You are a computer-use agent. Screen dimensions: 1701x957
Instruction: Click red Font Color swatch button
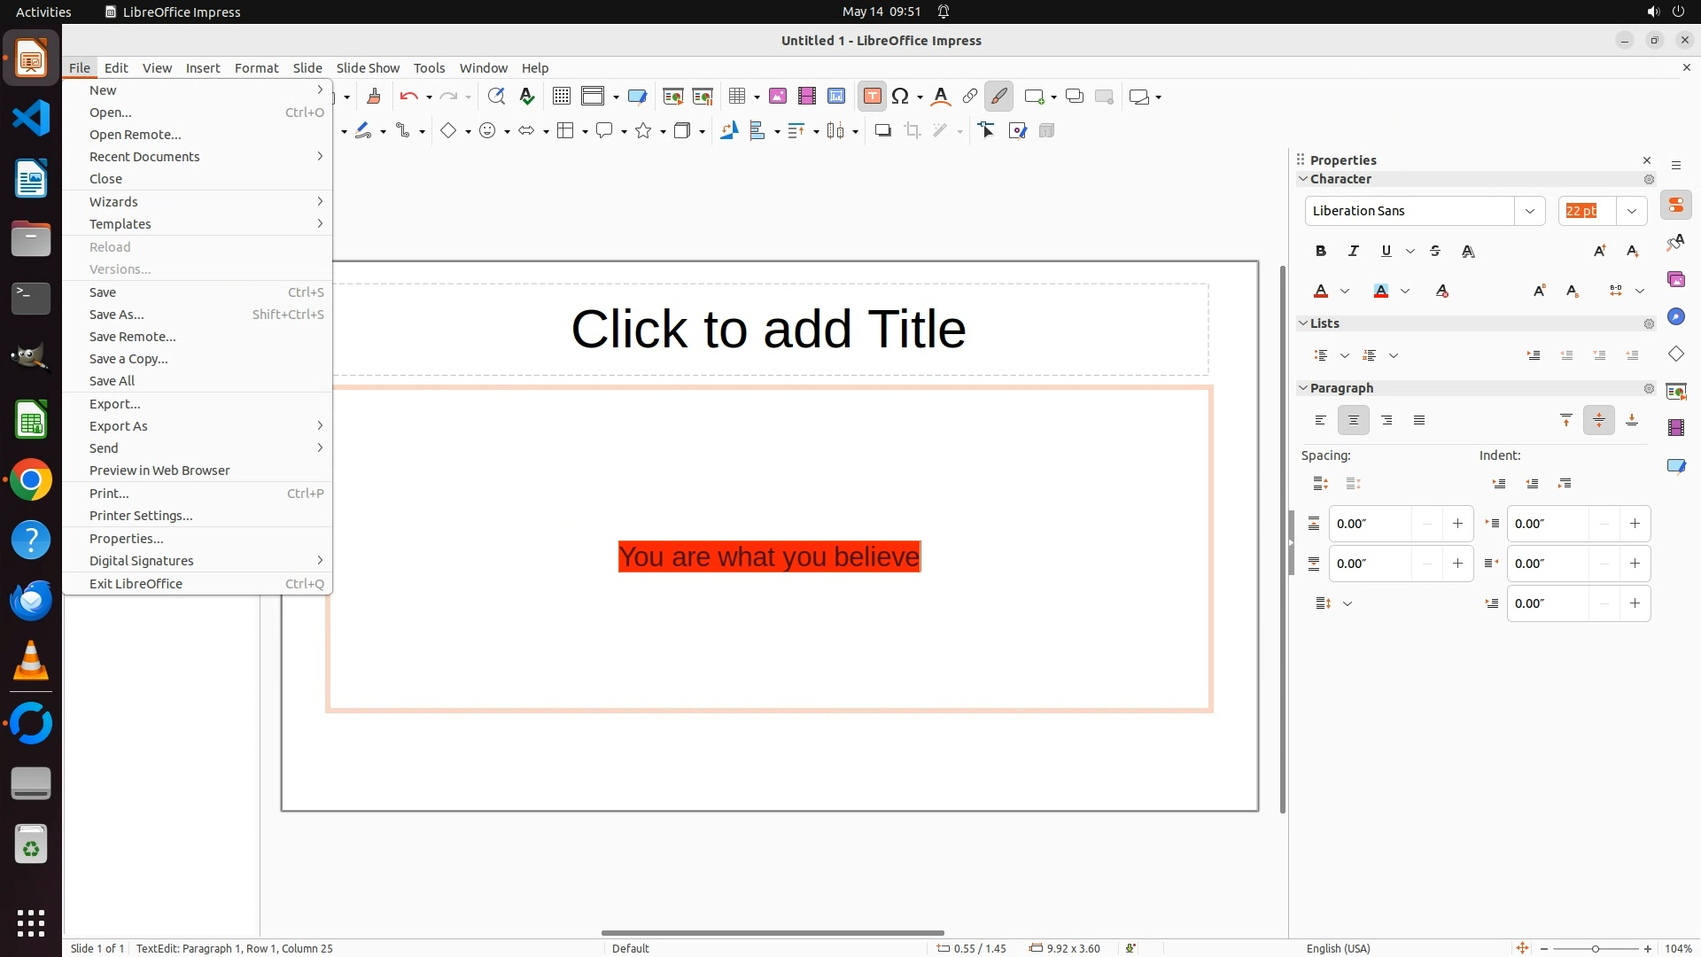pos(1321,292)
